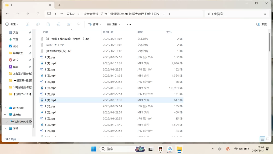Sort files by 修改日期 column header
This screenshot has width=273, height=154.
(108, 32)
